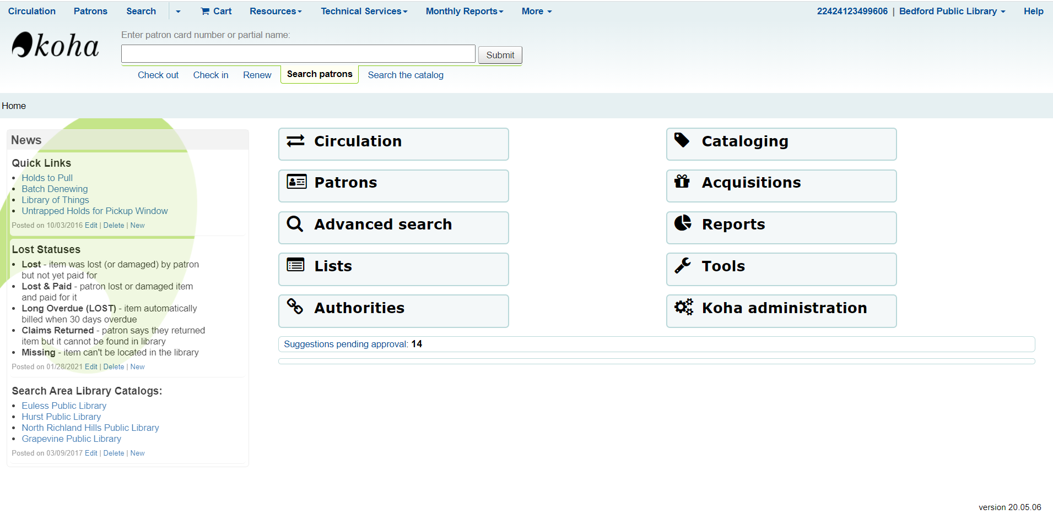
Task: Click the Advanced search magnifier icon
Action: point(295,223)
